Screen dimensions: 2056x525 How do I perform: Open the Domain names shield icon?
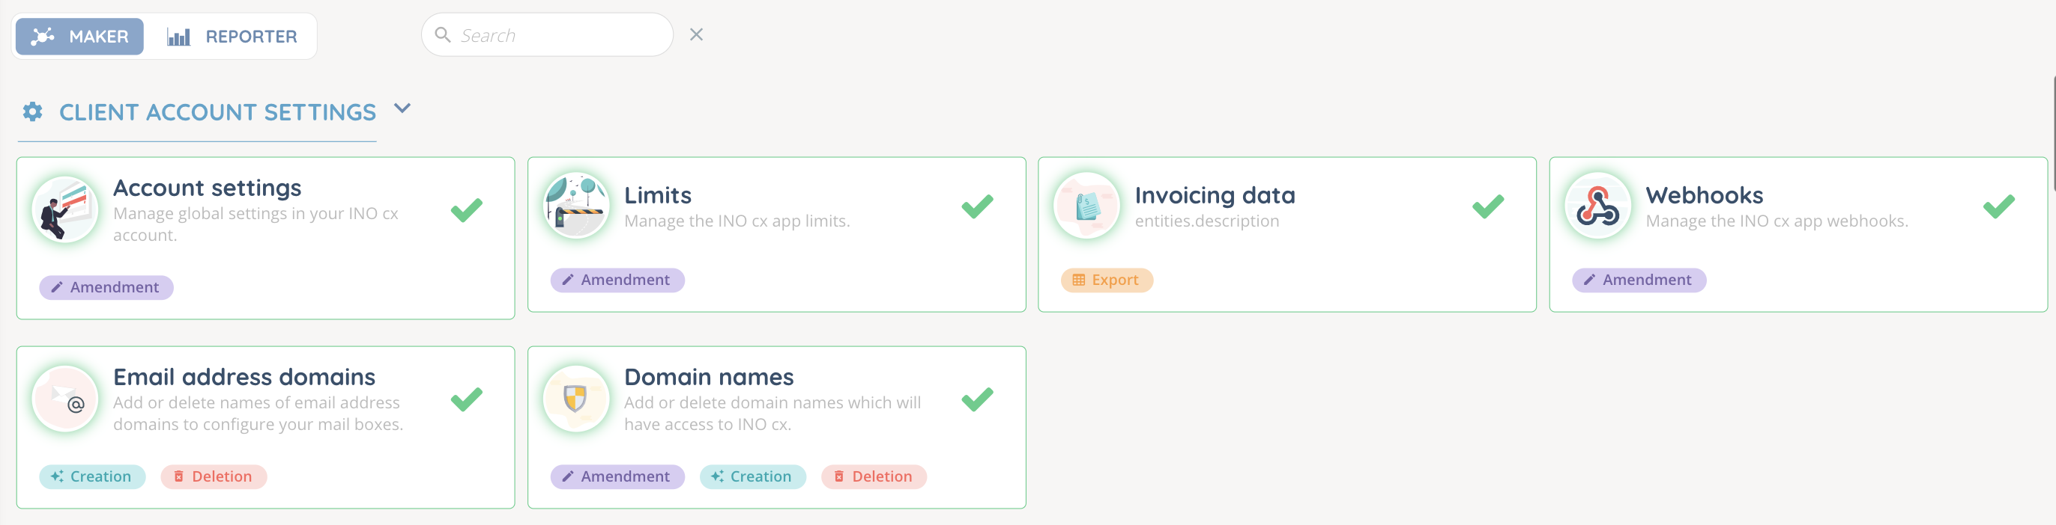point(575,399)
